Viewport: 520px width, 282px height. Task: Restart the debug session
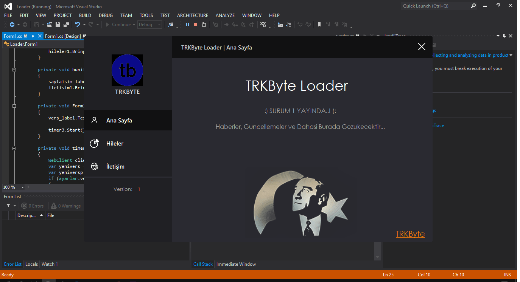click(x=204, y=25)
